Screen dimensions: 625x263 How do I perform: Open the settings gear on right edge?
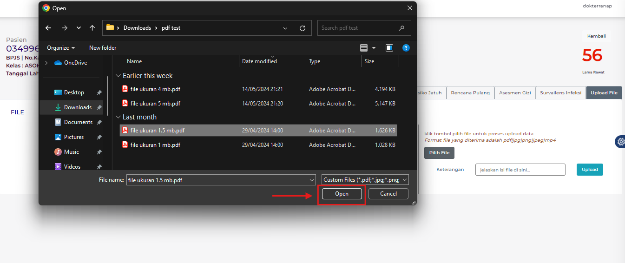click(620, 142)
